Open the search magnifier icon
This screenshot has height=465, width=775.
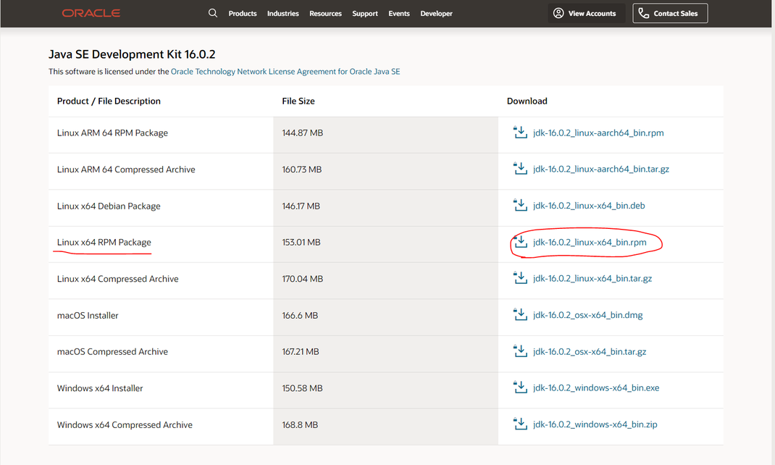[x=213, y=13]
